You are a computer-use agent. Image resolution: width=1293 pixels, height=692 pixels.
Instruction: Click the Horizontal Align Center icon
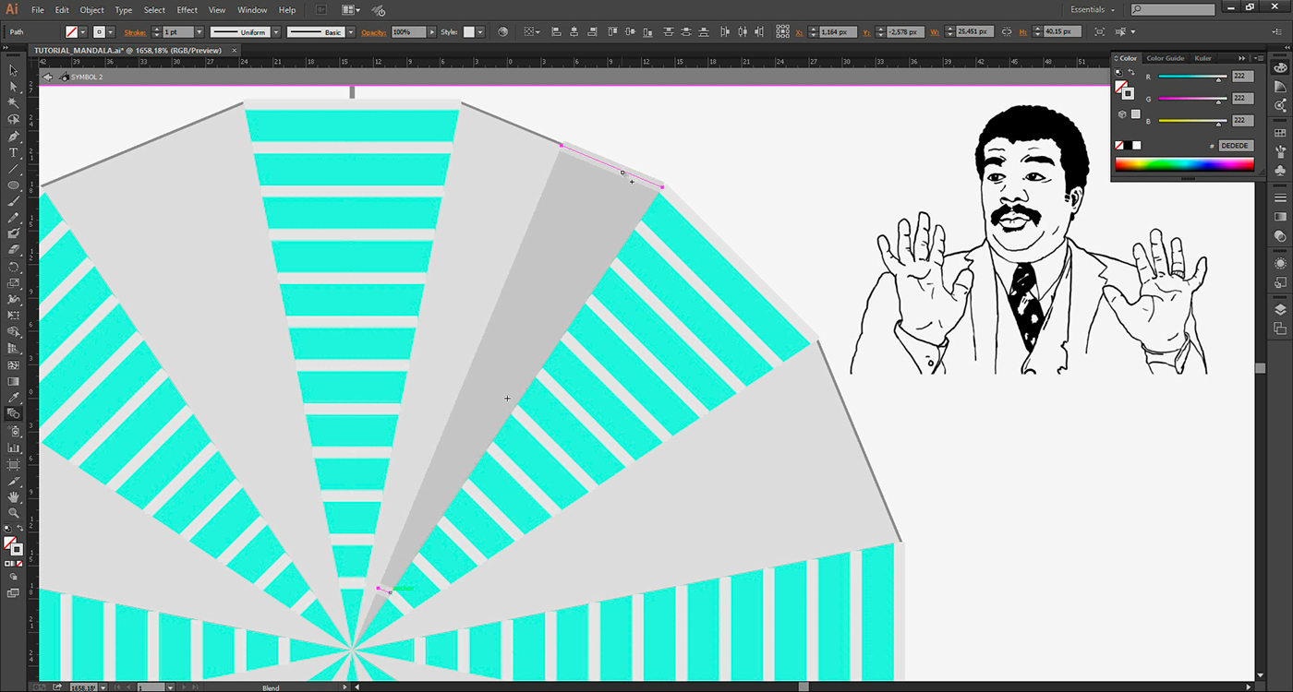pos(574,32)
